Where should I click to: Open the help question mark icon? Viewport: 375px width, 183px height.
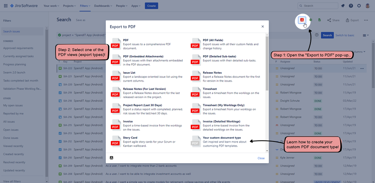pyautogui.click(x=351, y=6)
